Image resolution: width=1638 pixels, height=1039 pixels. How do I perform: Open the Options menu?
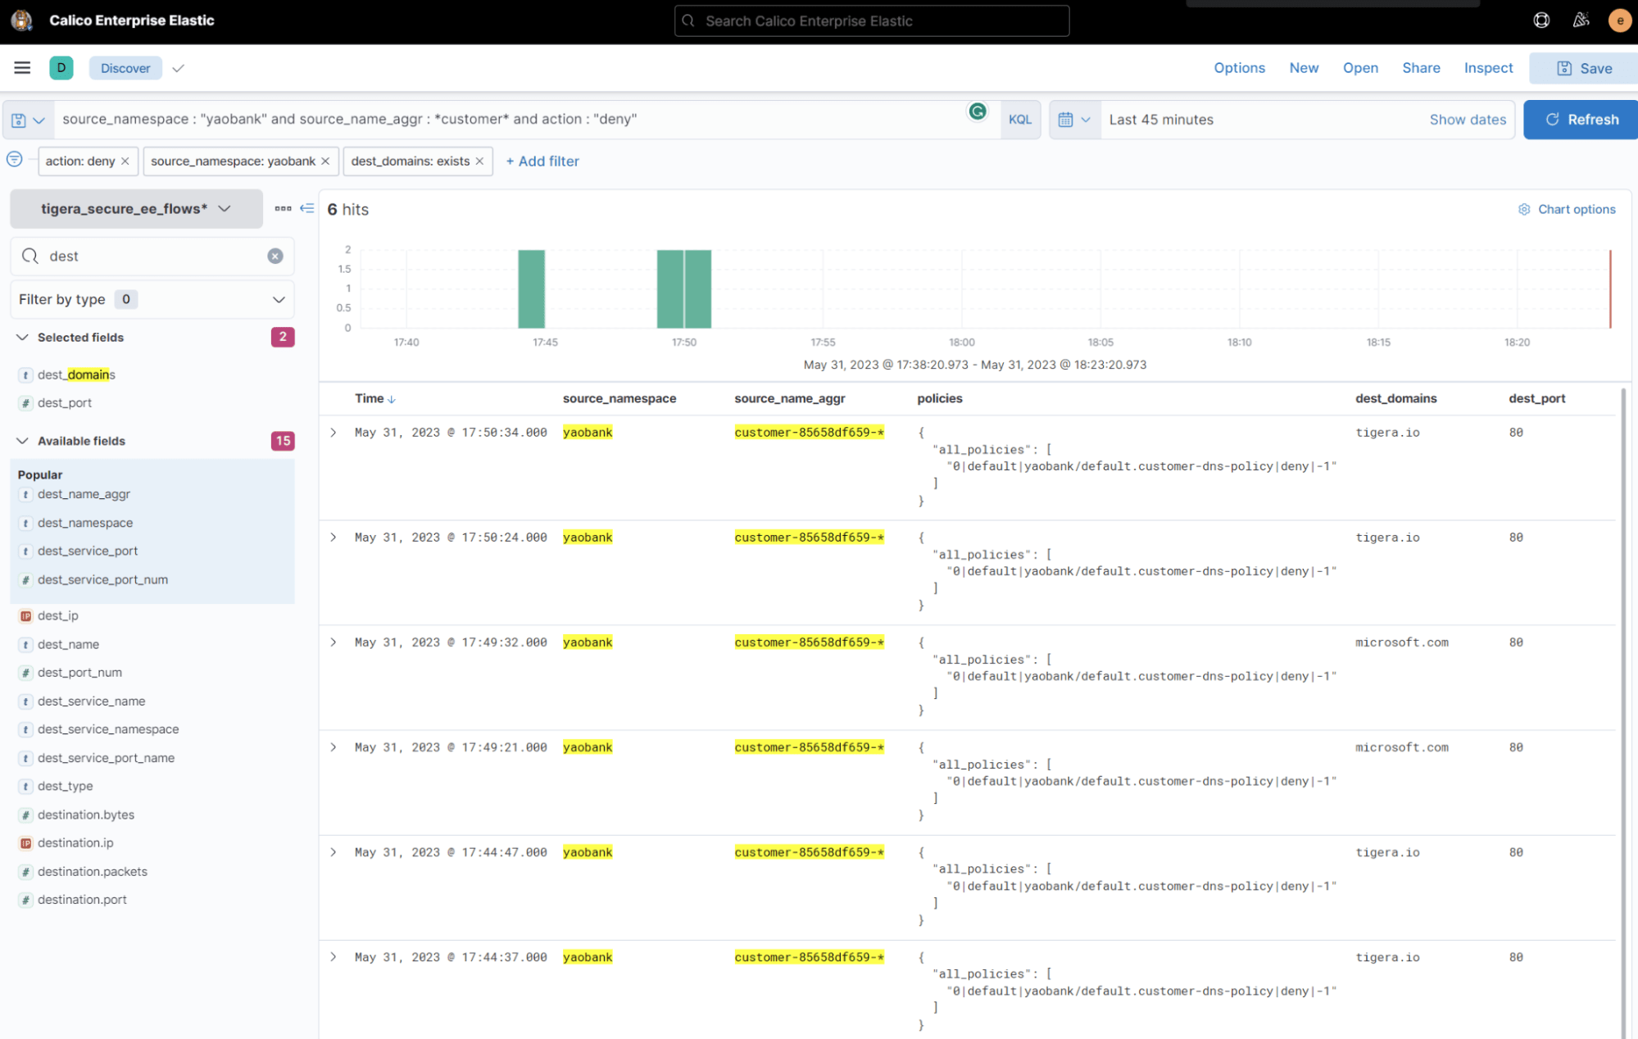1239,68
